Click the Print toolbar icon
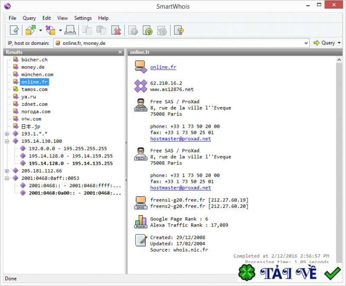Viewport: 346px width, 286px height. tap(71, 30)
